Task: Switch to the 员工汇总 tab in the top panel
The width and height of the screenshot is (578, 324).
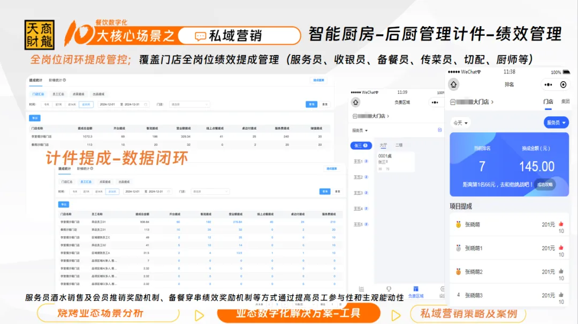Action: (x=58, y=94)
